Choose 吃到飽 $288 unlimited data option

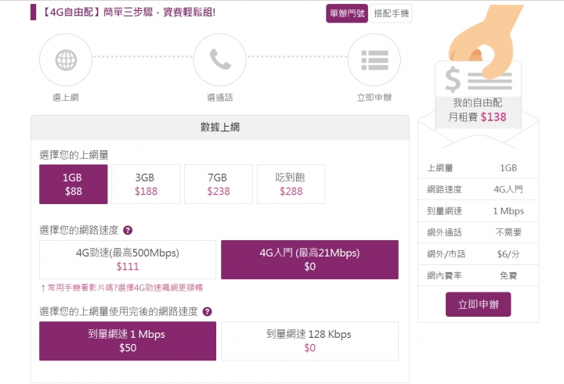(291, 184)
